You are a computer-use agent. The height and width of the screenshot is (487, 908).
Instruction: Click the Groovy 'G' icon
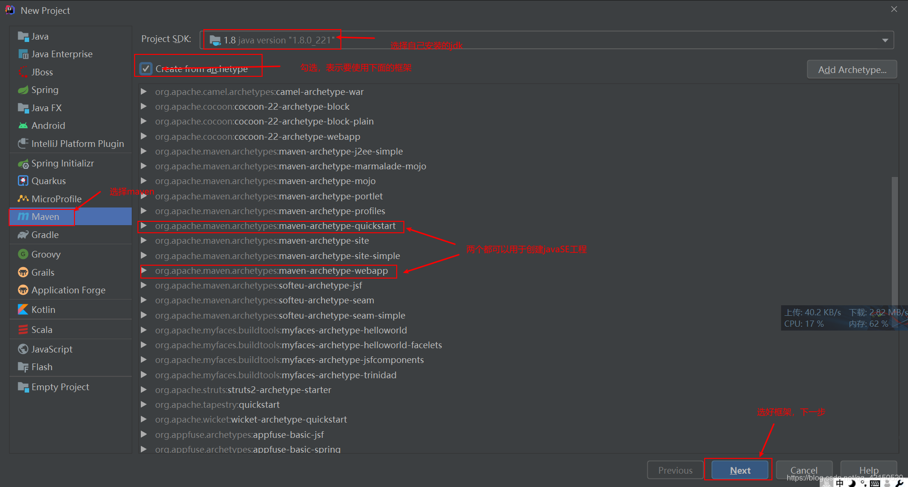(23, 254)
